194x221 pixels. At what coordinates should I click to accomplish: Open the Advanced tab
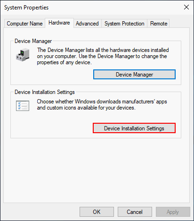pyautogui.click(x=87, y=24)
